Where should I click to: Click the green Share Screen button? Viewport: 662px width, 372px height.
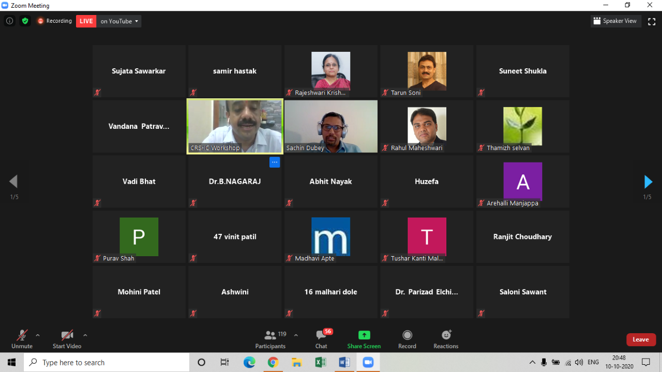[364, 339]
